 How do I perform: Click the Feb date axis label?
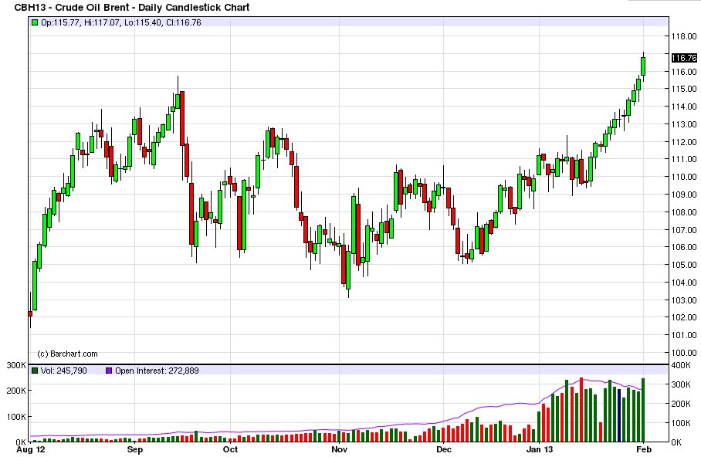point(644,449)
